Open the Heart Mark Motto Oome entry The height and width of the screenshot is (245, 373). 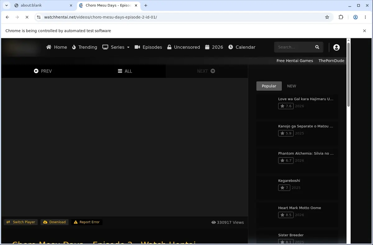click(x=299, y=208)
